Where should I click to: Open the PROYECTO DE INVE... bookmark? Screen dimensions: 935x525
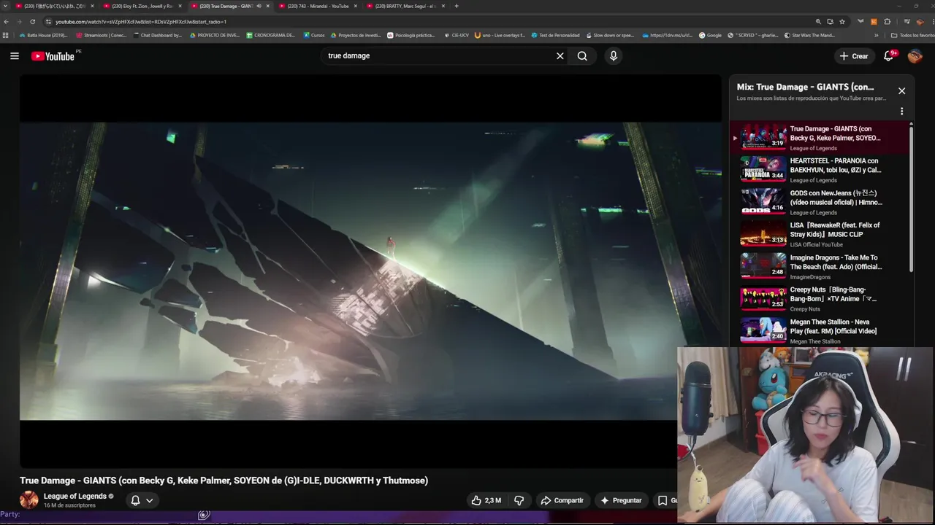215,35
